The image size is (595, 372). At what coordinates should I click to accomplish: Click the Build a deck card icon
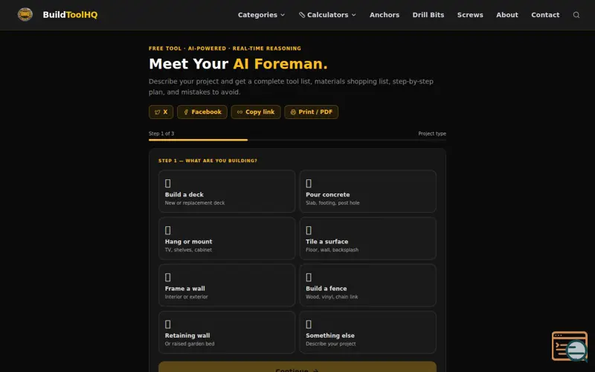(168, 183)
